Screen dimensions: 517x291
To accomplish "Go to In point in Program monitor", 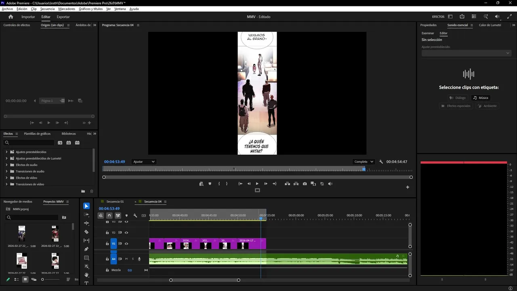I will click(240, 184).
